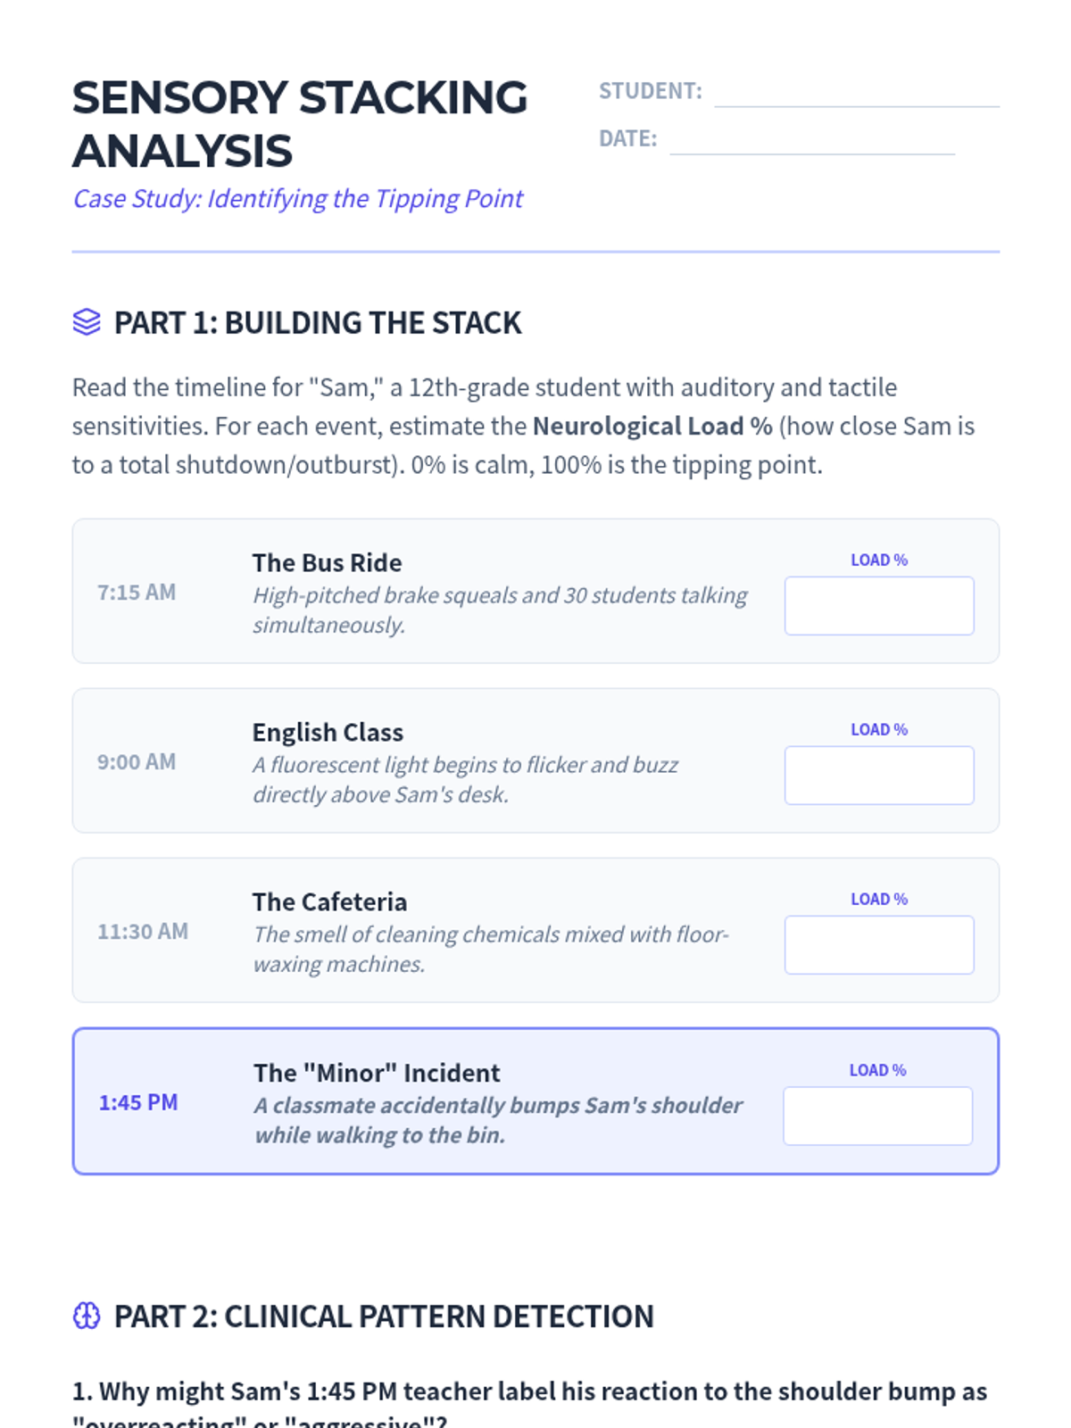Screen dimensions: 1071x1428
Task: Click the 1:45 PM time label
Action: coord(138,1102)
